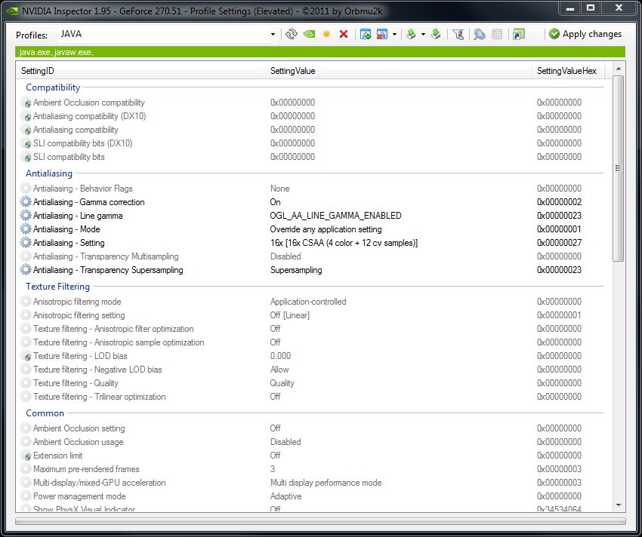
Task: Click the 0.000 LOD bias value
Action: (x=280, y=356)
